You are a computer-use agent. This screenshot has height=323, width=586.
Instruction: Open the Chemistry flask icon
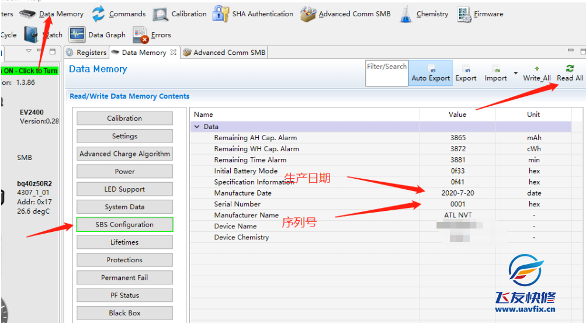(406, 15)
